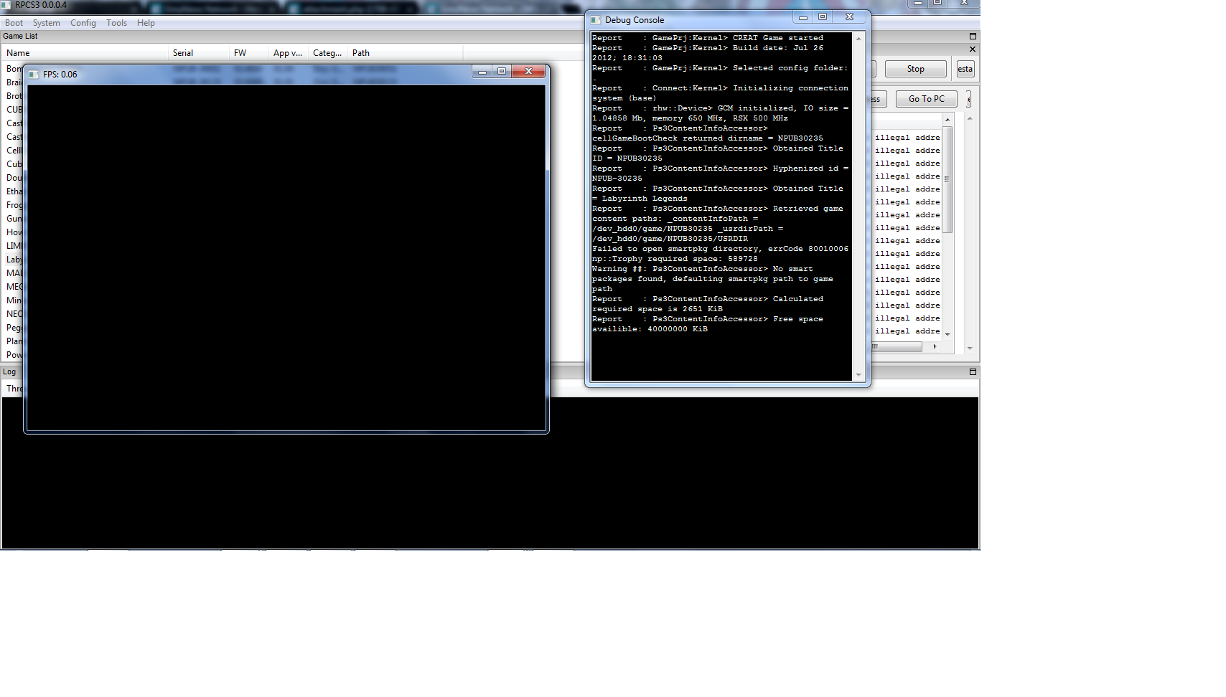Click the Stop button in the debugger
1226x697 pixels.
[x=915, y=69]
